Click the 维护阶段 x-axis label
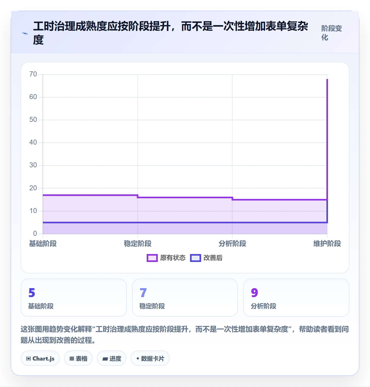Screen dimensions: 370x387 (x=327, y=244)
